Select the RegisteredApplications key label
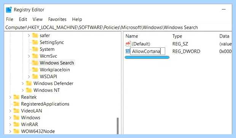The height and width of the screenshot is (138, 236). tap(45, 104)
